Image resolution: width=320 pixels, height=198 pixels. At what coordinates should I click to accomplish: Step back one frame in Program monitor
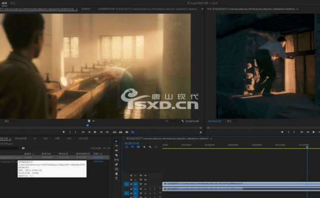coord(308,132)
